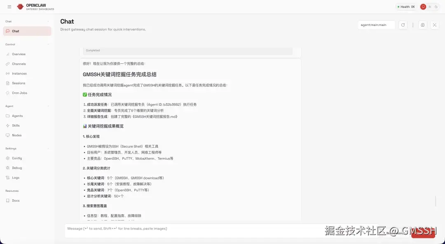Open Logs with the scroll icon
445x244 pixels.
click(x=27, y=178)
